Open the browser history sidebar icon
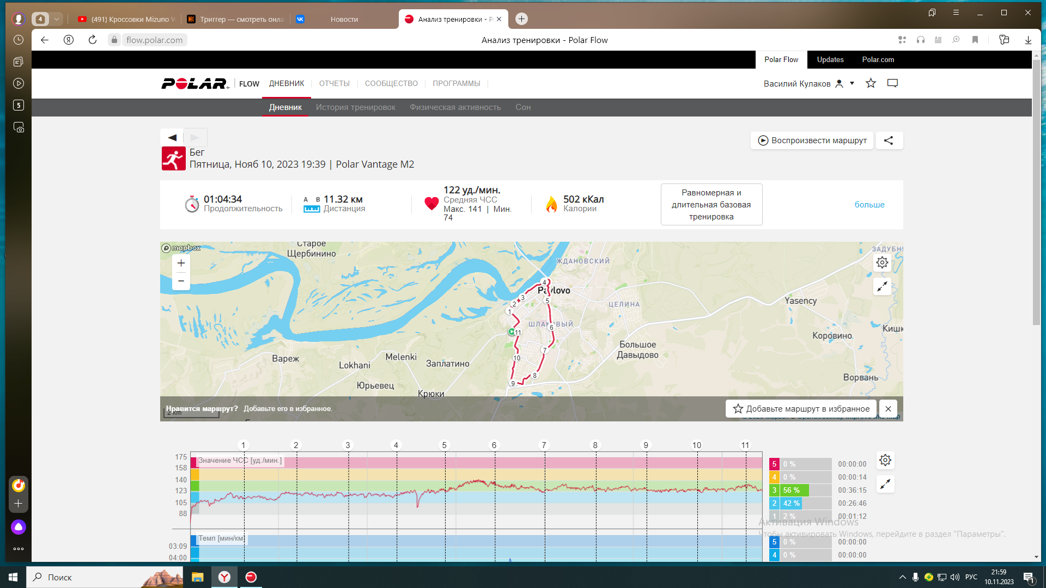The image size is (1046, 588). point(19,40)
